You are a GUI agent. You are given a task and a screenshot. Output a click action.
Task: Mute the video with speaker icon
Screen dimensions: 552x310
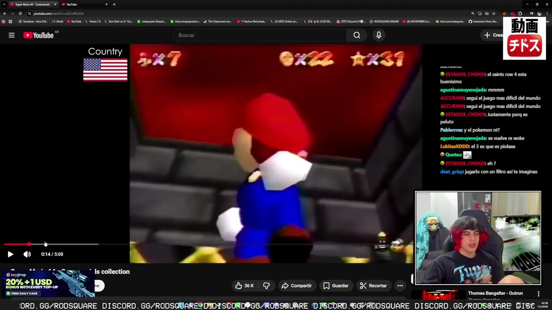tap(27, 254)
